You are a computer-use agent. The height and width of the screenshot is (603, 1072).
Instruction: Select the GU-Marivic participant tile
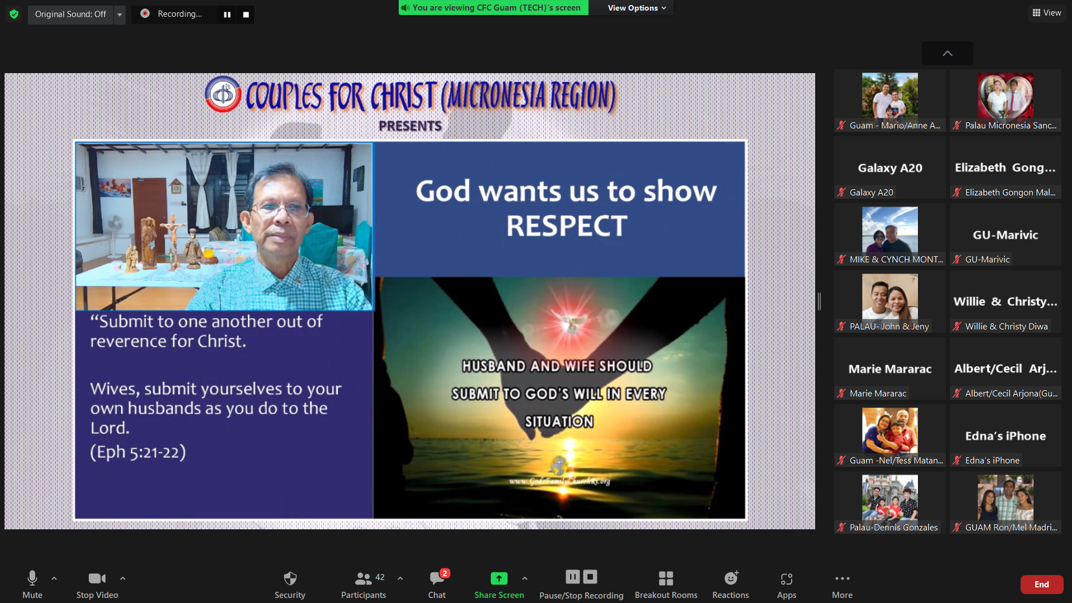pos(1006,234)
